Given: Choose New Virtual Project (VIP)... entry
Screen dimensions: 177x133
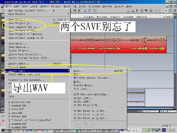Looking at the screenshot, I should coord(37,11).
